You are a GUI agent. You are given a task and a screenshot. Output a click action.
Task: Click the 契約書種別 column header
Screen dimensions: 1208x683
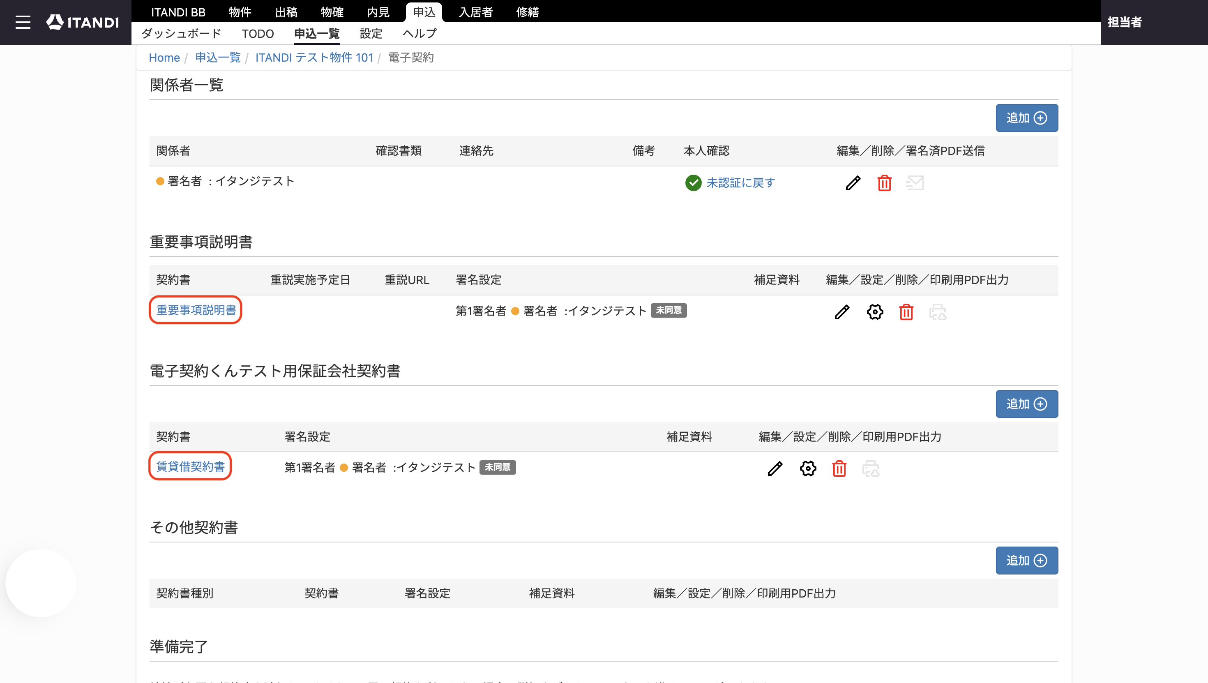click(184, 593)
